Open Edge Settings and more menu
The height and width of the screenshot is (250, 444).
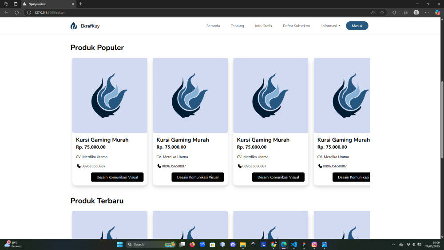[427, 12]
